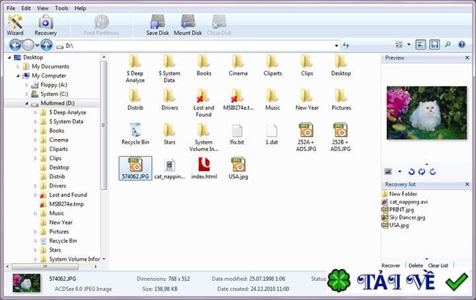Open the search magnifier tool

448,45
